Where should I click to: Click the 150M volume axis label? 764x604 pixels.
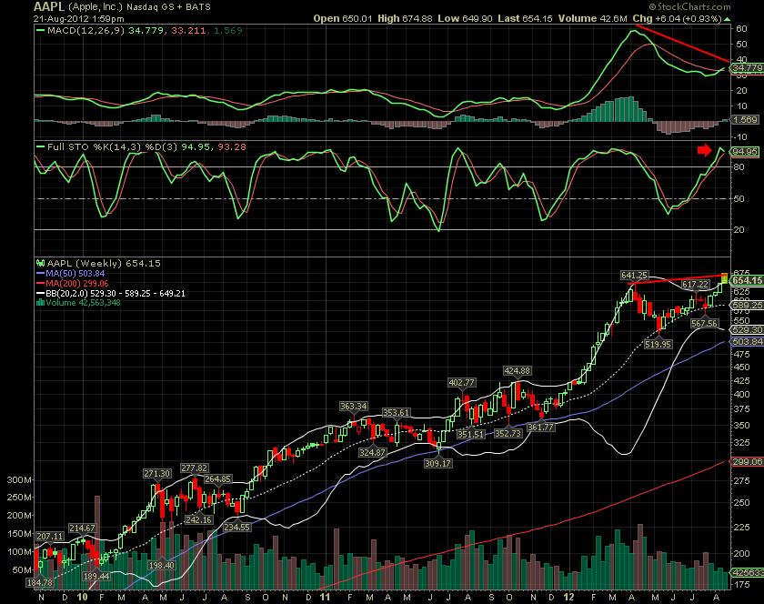18,533
